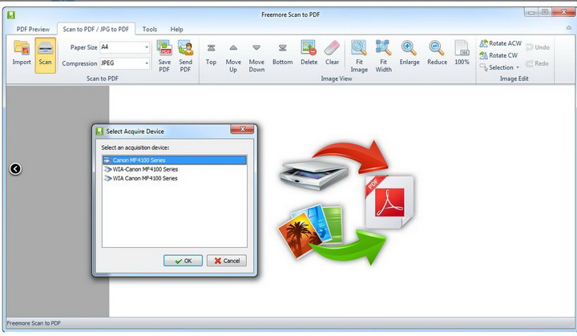This screenshot has height=336, width=577.
Task: Open the Selection dropdown menu
Action: pyautogui.click(x=499, y=68)
